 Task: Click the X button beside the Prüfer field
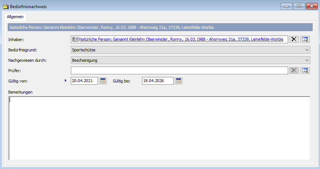[294, 70]
